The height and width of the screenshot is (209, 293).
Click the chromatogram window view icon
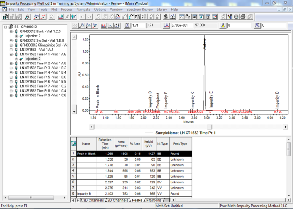pos(181,17)
